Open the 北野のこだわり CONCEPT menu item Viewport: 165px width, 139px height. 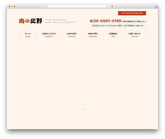[x=49, y=35]
